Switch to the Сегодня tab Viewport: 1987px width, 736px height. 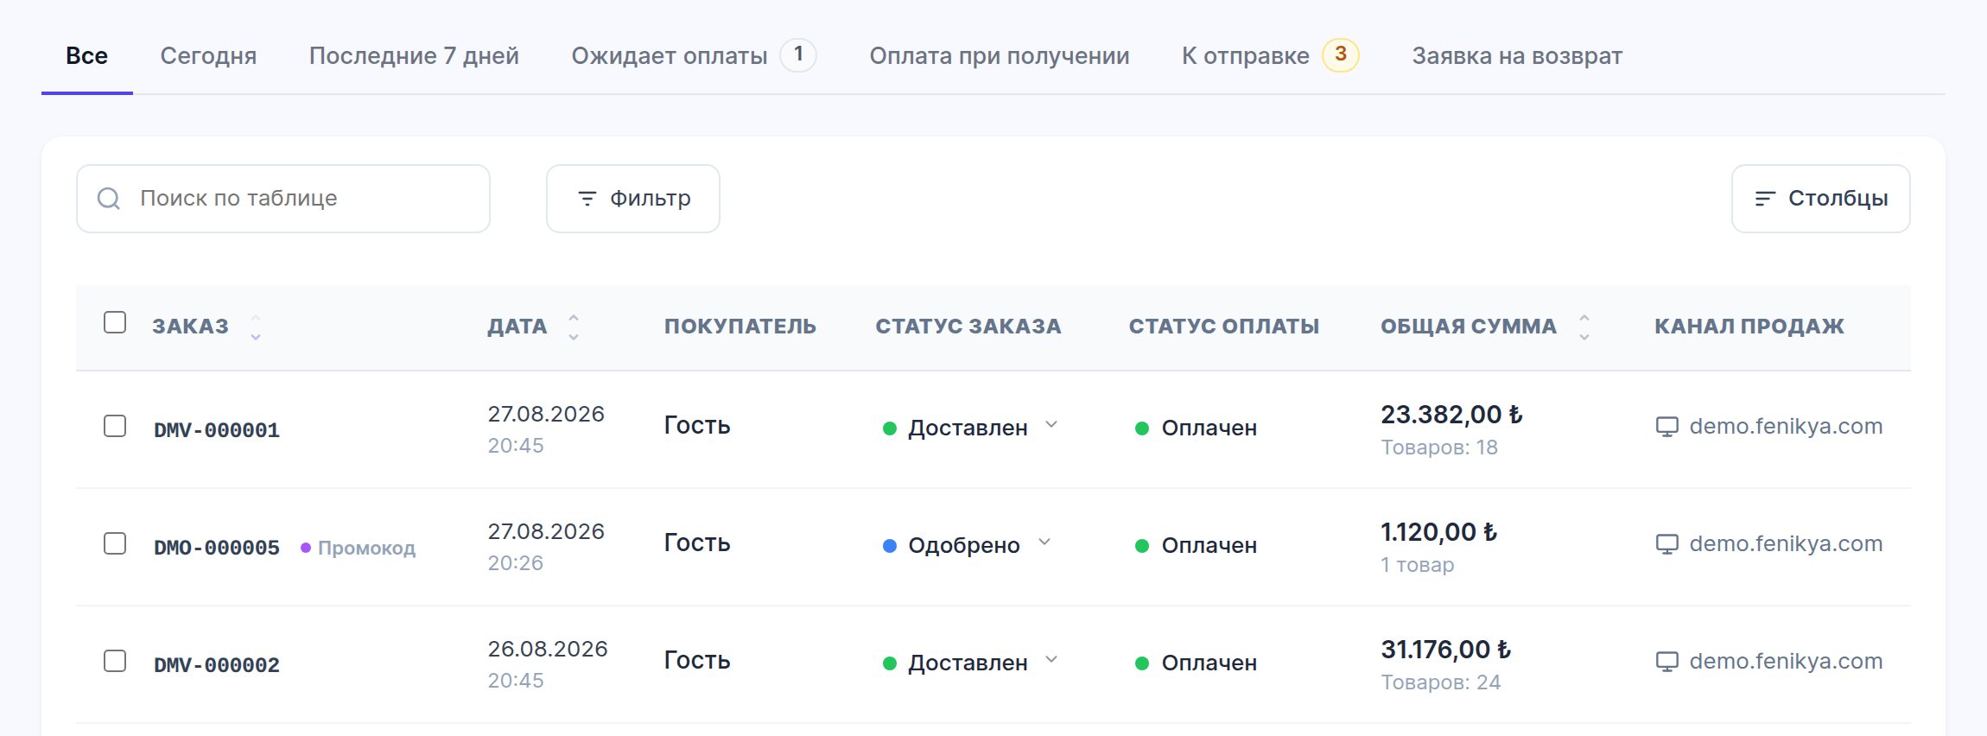pyautogui.click(x=208, y=56)
